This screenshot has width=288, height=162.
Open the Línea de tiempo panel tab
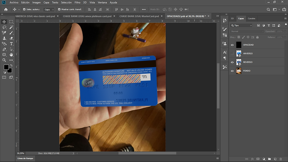coord(25,158)
